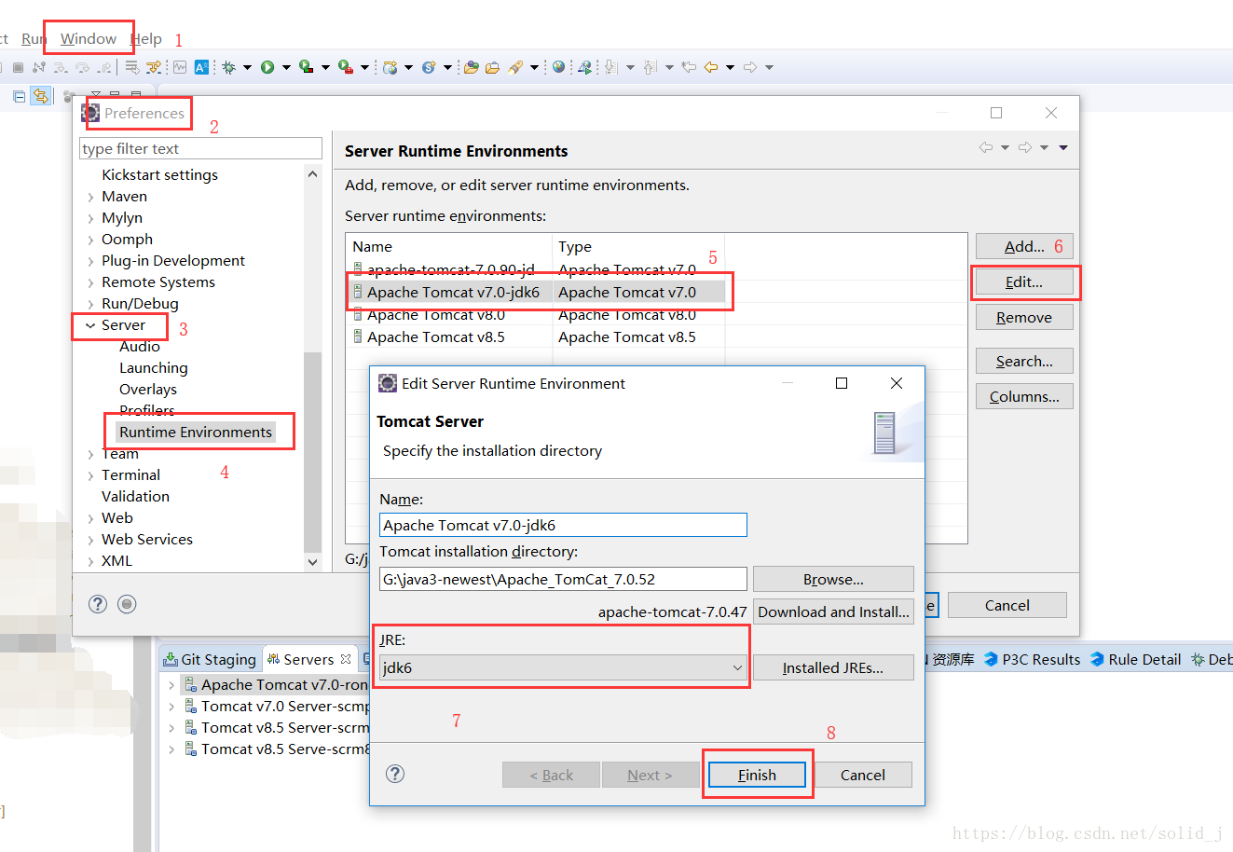Select Runtime Environments in preferences tree
Screen dimensions: 1233x852
click(x=196, y=432)
